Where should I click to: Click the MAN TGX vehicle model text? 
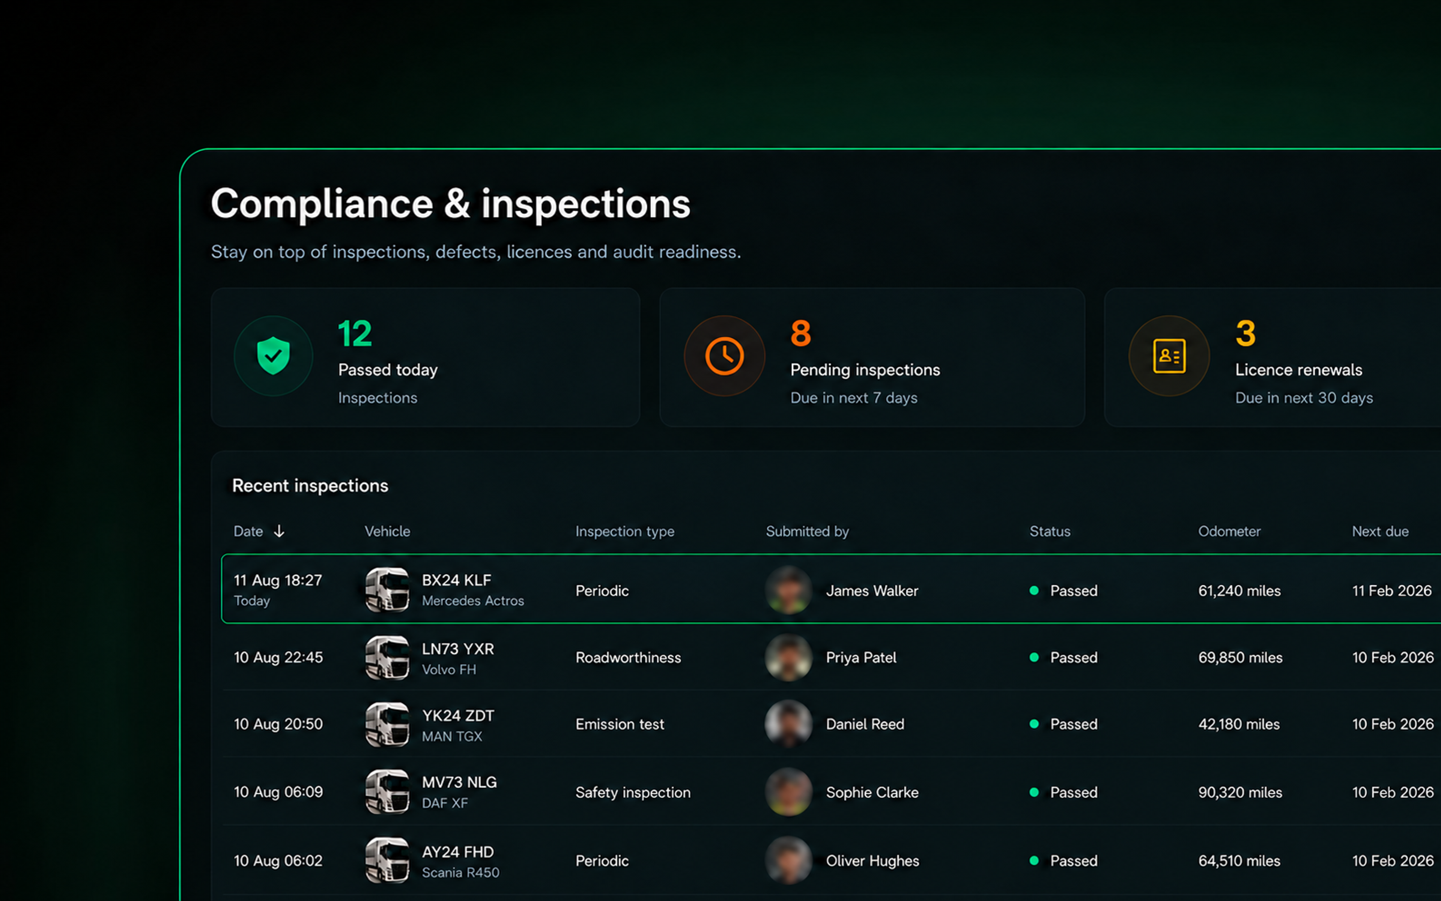(x=452, y=737)
